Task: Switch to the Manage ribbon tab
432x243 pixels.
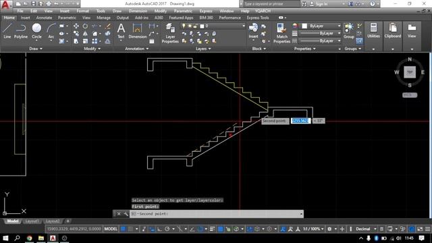Action: pyautogui.click(x=103, y=18)
